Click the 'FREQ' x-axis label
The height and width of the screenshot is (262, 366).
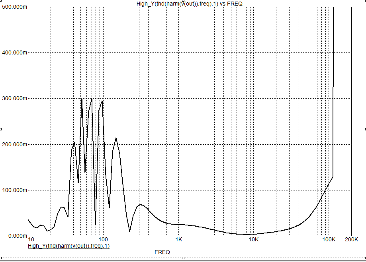click(x=162, y=252)
